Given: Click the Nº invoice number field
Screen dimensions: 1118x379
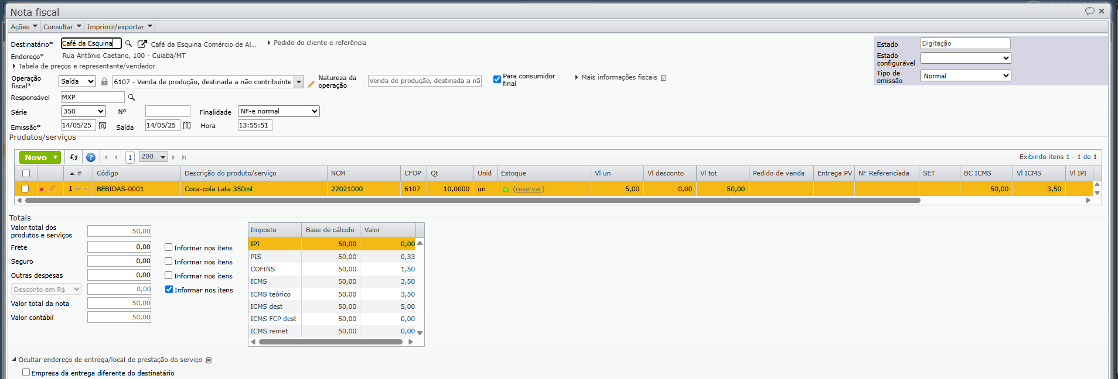Looking at the screenshot, I should point(168,111).
